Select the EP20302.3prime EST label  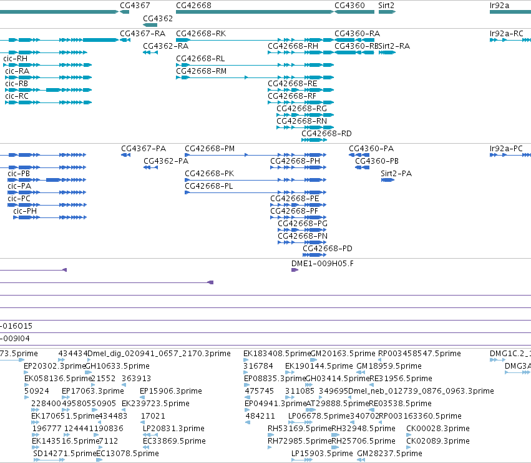[x=54, y=366]
